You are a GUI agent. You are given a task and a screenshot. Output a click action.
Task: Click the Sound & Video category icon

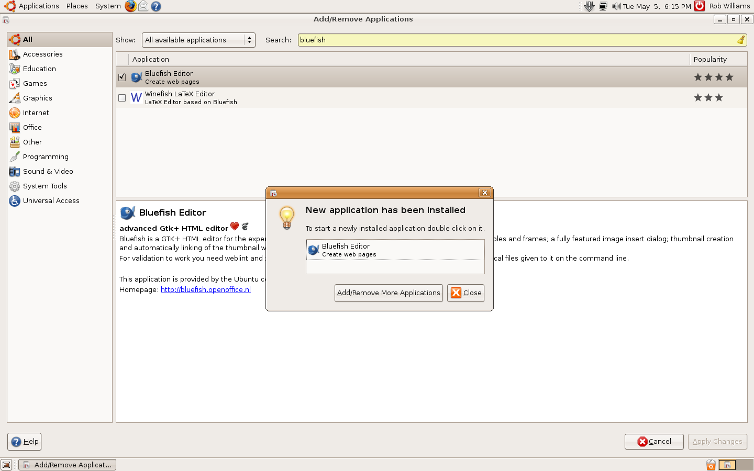point(15,172)
